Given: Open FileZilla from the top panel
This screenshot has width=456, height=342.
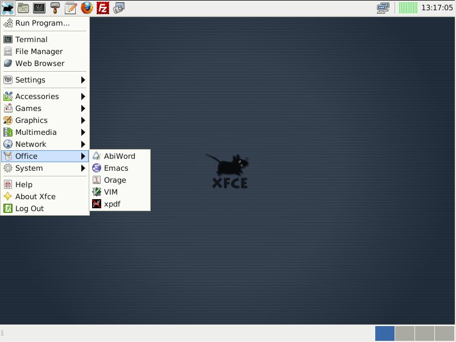Looking at the screenshot, I should tap(103, 8).
